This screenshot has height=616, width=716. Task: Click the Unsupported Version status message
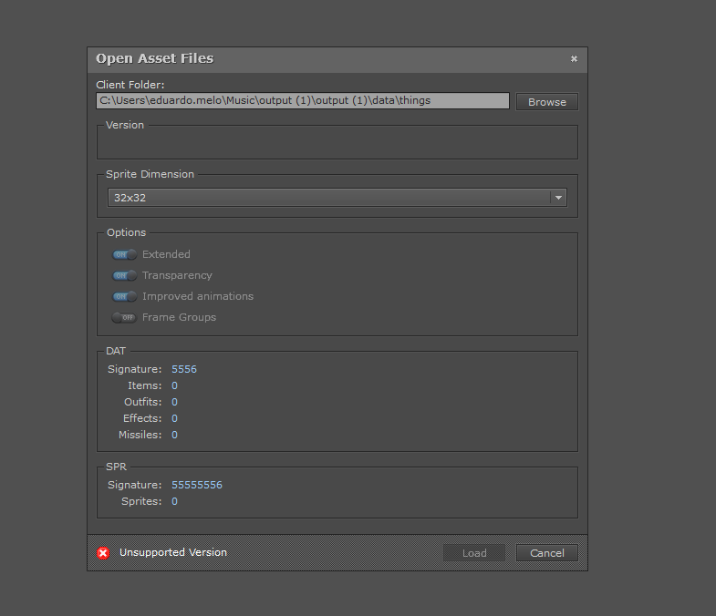click(x=173, y=552)
